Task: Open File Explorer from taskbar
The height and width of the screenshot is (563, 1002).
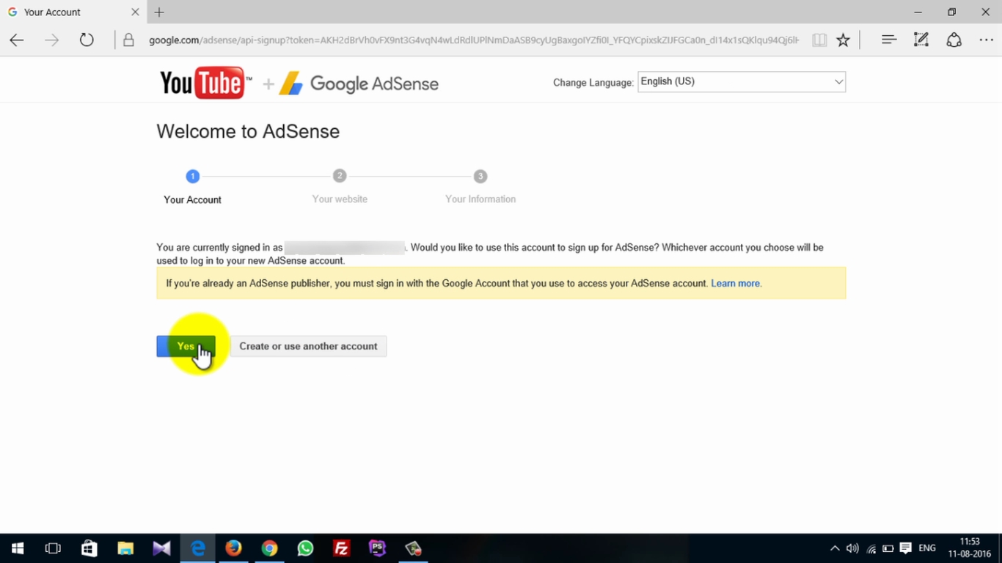Action: point(125,548)
